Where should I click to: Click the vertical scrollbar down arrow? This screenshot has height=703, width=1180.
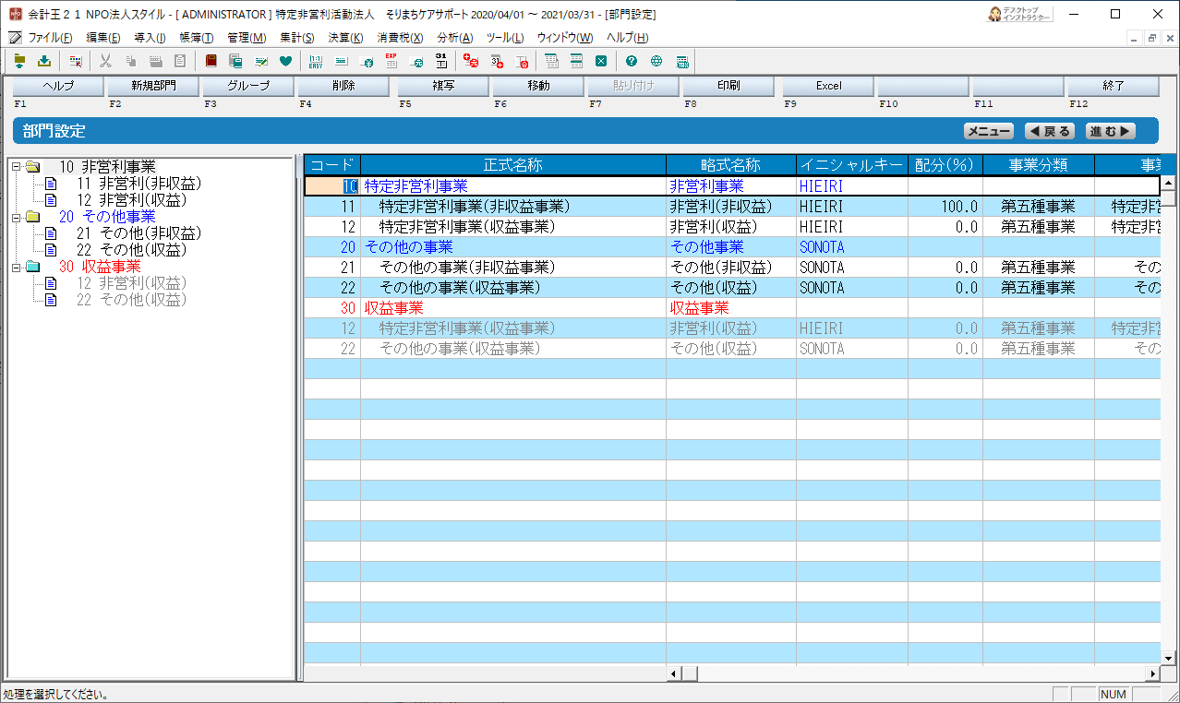[1167, 658]
